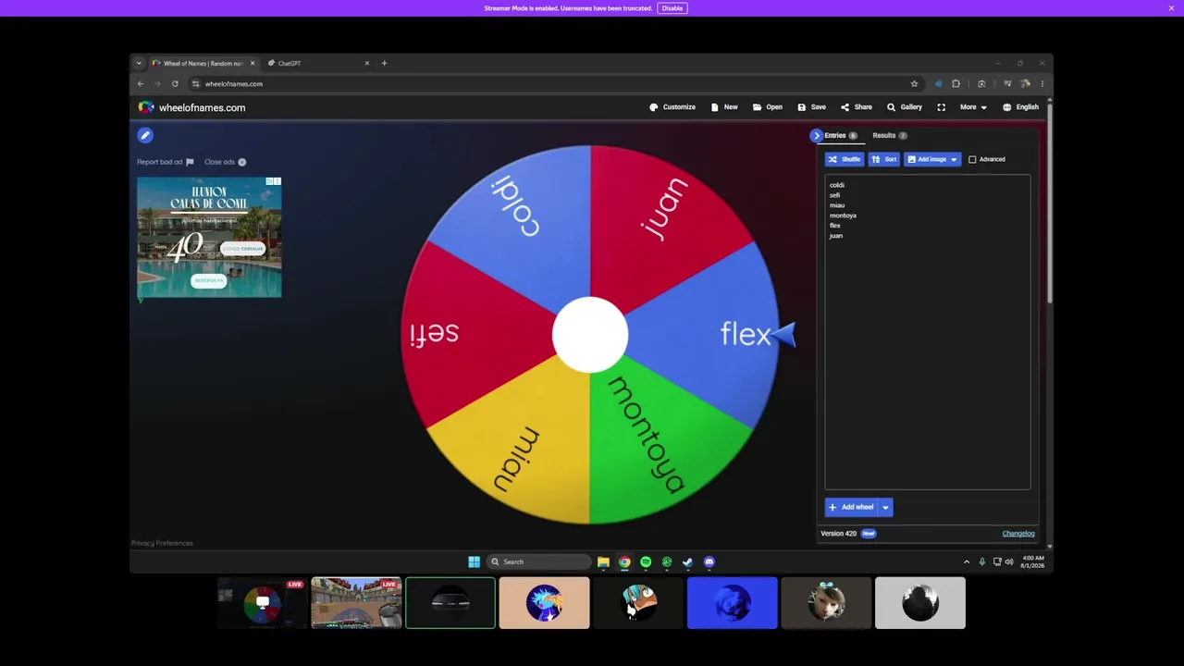Share the wheel

coord(857,107)
